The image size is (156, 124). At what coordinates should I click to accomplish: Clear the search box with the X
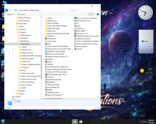(x=99, y=10)
